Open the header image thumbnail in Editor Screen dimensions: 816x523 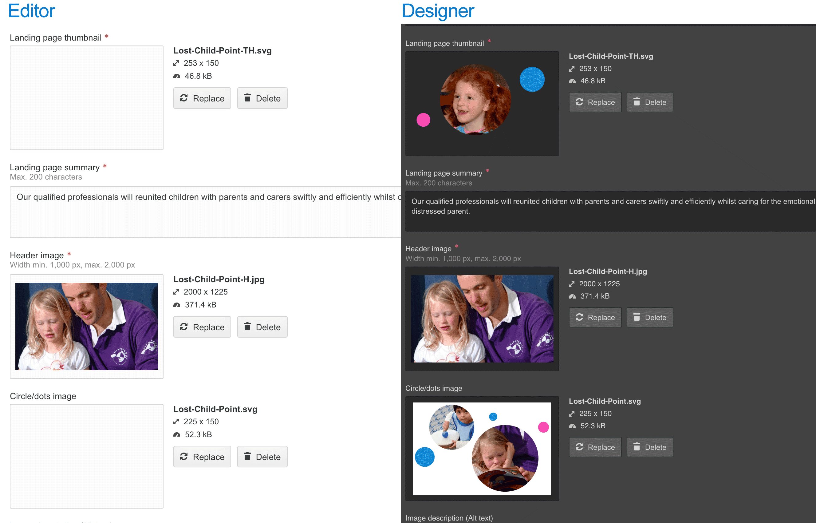pyautogui.click(x=87, y=326)
